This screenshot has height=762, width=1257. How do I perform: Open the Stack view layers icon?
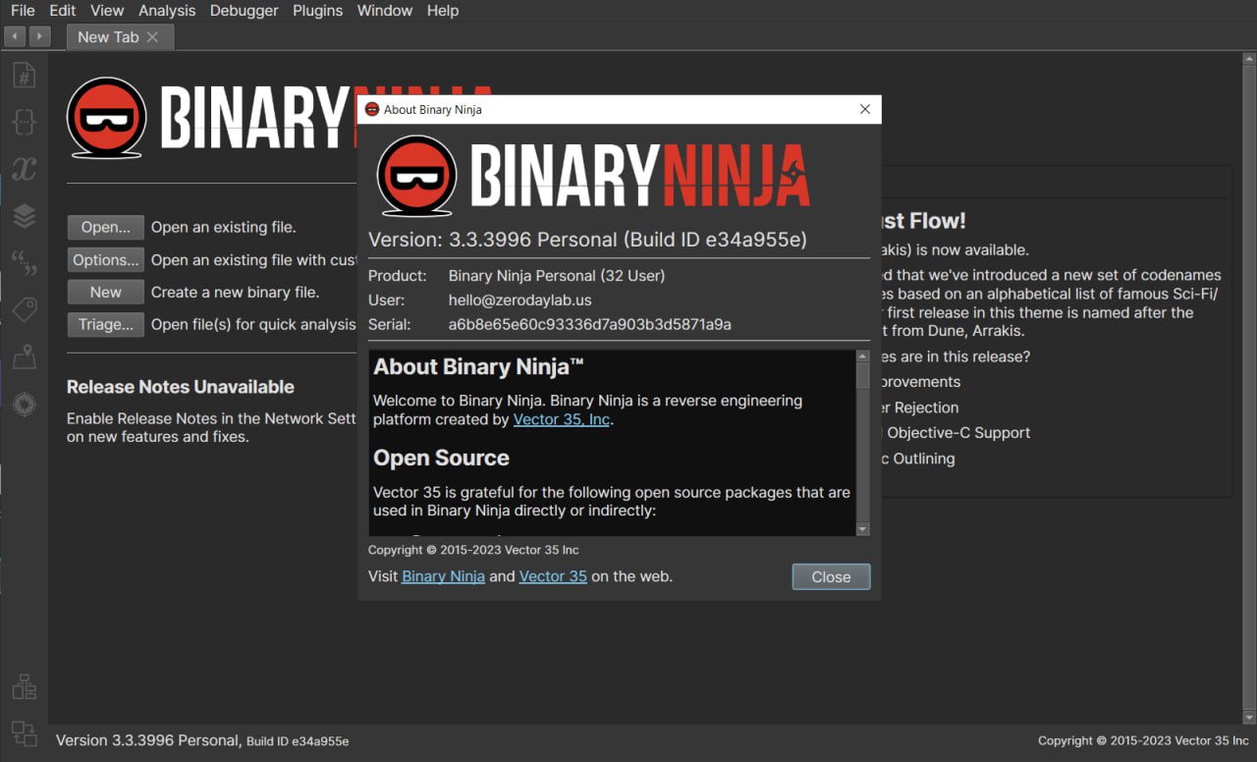pyautogui.click(x=25, y=216)
